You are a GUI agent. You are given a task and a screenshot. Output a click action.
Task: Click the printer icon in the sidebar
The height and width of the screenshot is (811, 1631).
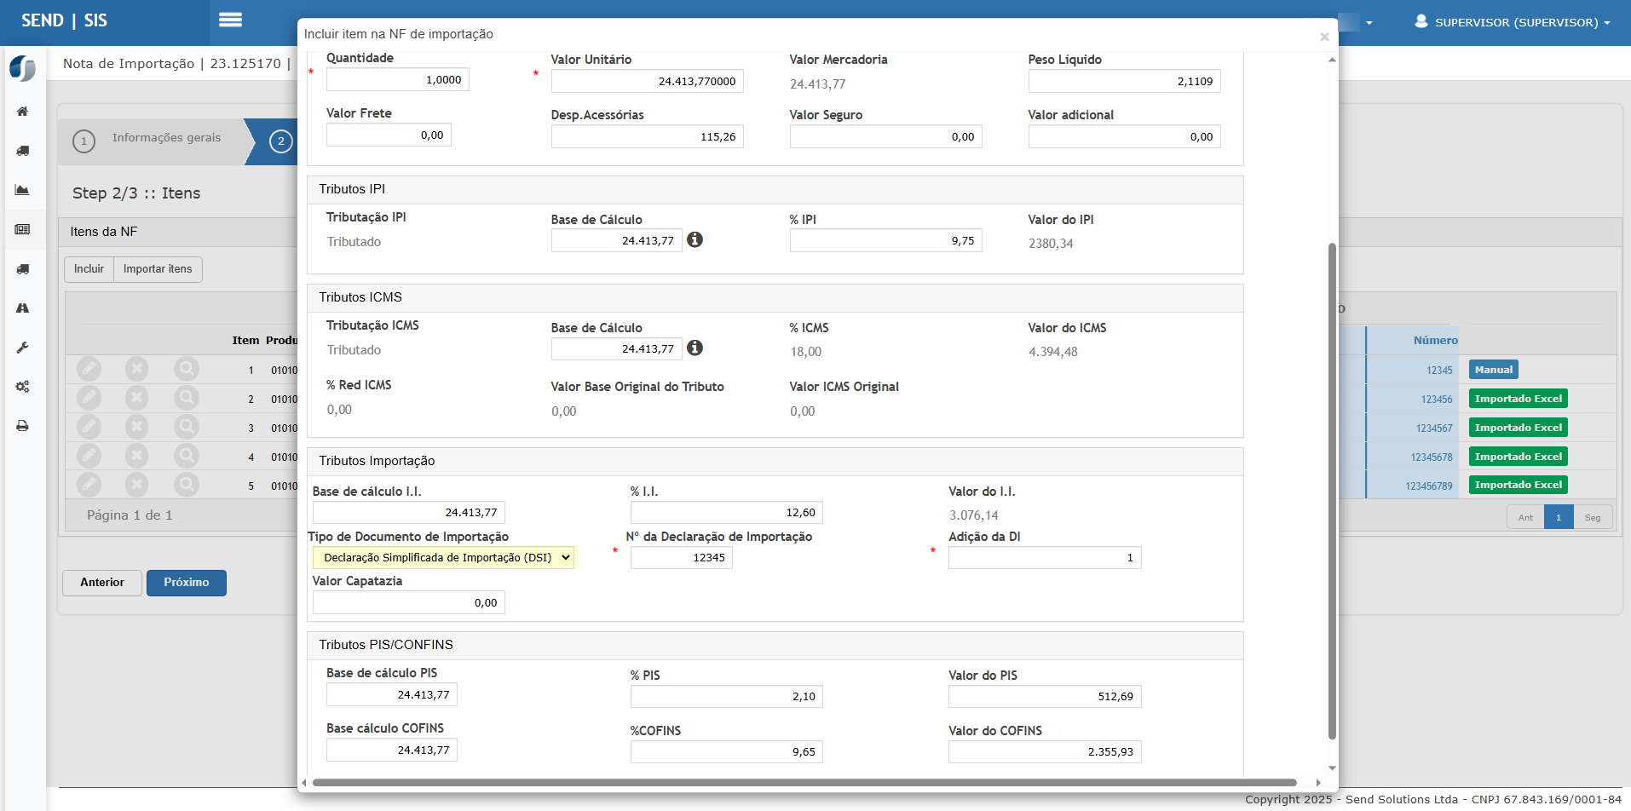(23, 426)
